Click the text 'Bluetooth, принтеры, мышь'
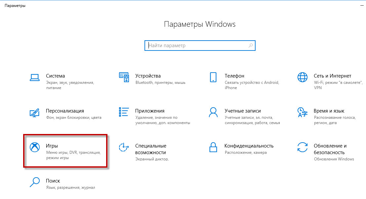 tap(160, 83)
